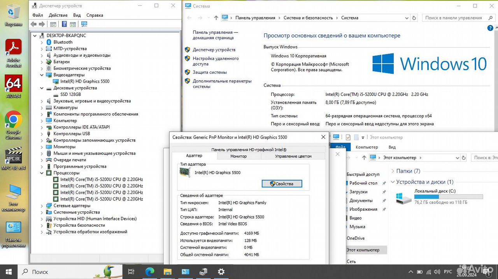
Task: Collapse the Видеоадаптеры node
Action: (42, 75)
